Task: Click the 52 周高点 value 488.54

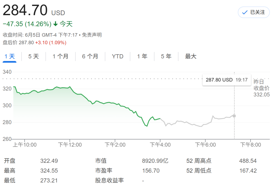Action: [x=248, y=161]
